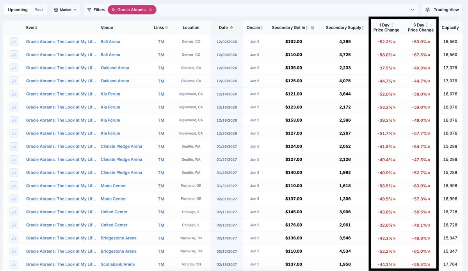The image size is (468, 271).
Task: Remove the Gracie Abrams filter chip
Action: tap(151, 10)
